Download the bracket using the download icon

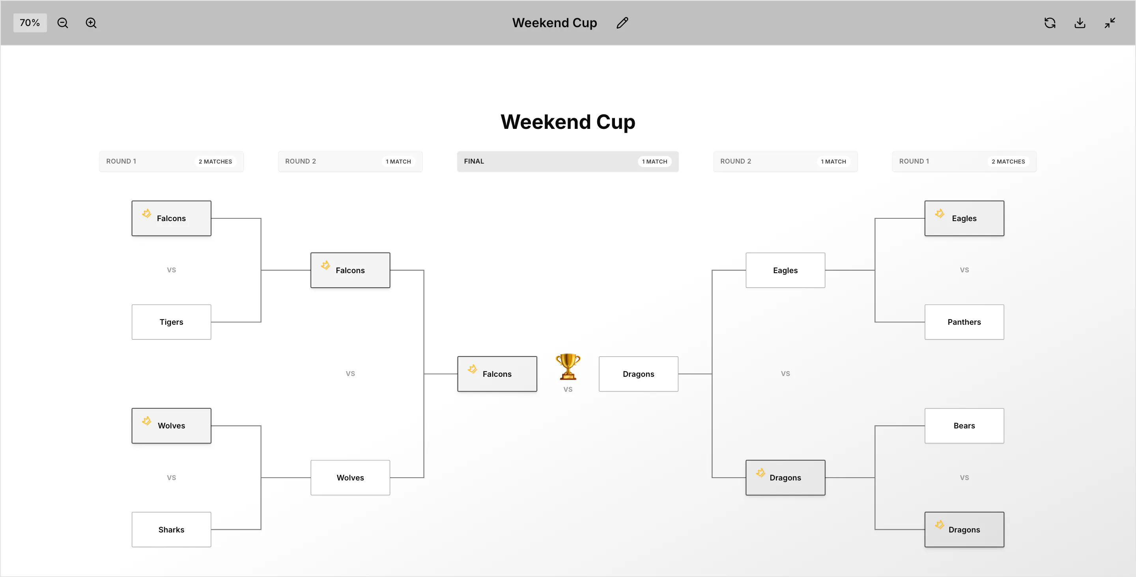coord(1080,23)
